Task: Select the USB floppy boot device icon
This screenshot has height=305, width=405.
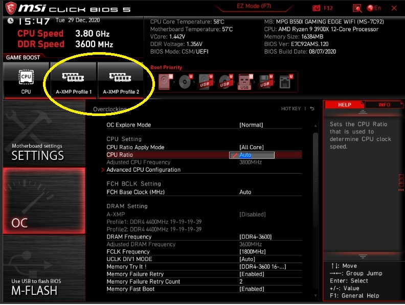Action: 265,82
